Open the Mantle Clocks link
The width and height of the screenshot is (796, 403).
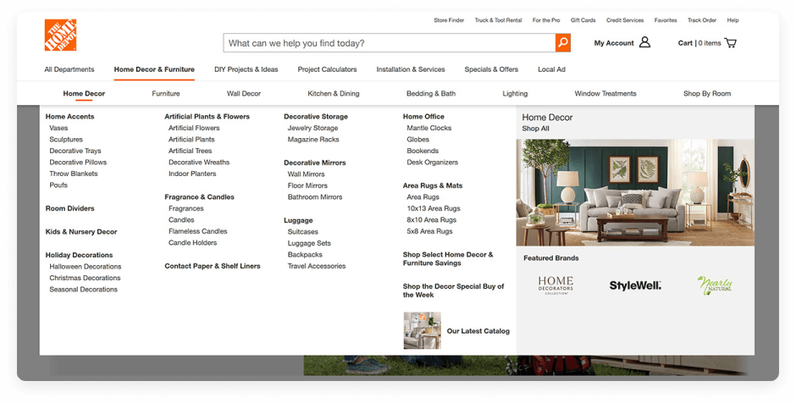(x=428, y=128)
